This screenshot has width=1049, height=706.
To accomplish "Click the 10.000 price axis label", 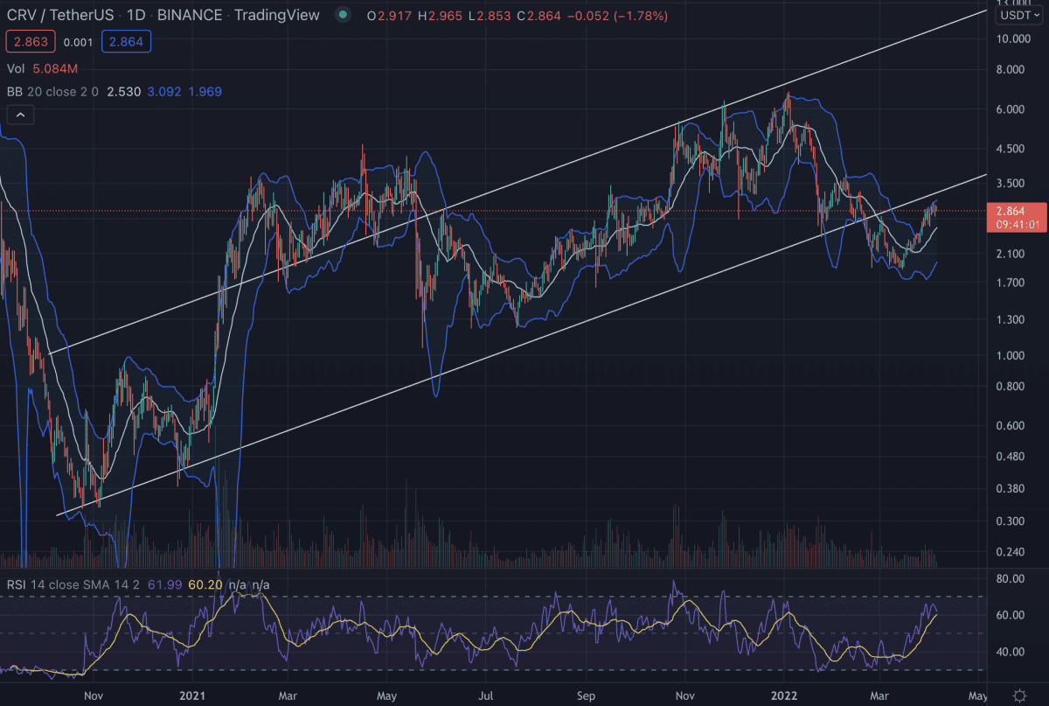I will point(1016,38).
